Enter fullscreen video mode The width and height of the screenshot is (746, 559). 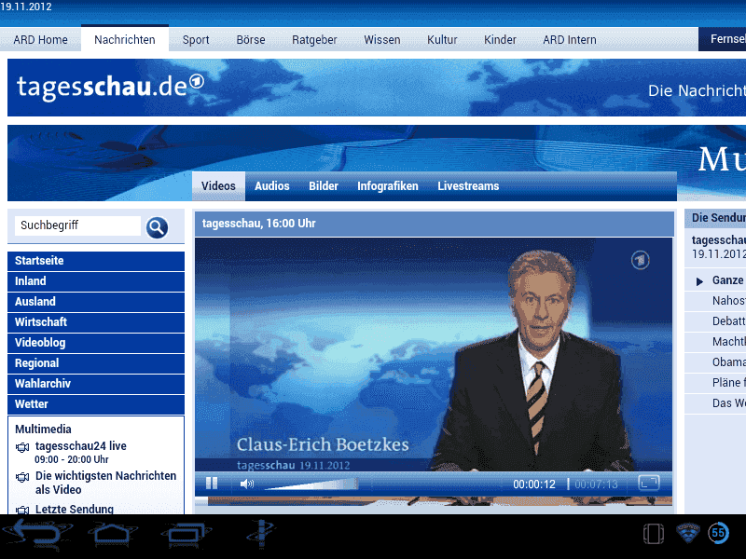649,483
